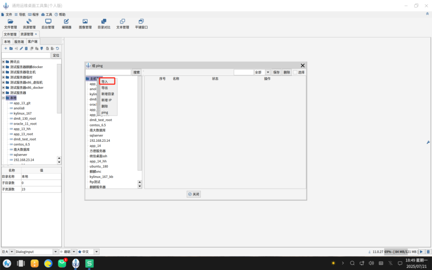The height and width of the screenshot is (270, 432).
Task: Click the memory usage bar 84 MB/121 MB
Action: point(401,252)
